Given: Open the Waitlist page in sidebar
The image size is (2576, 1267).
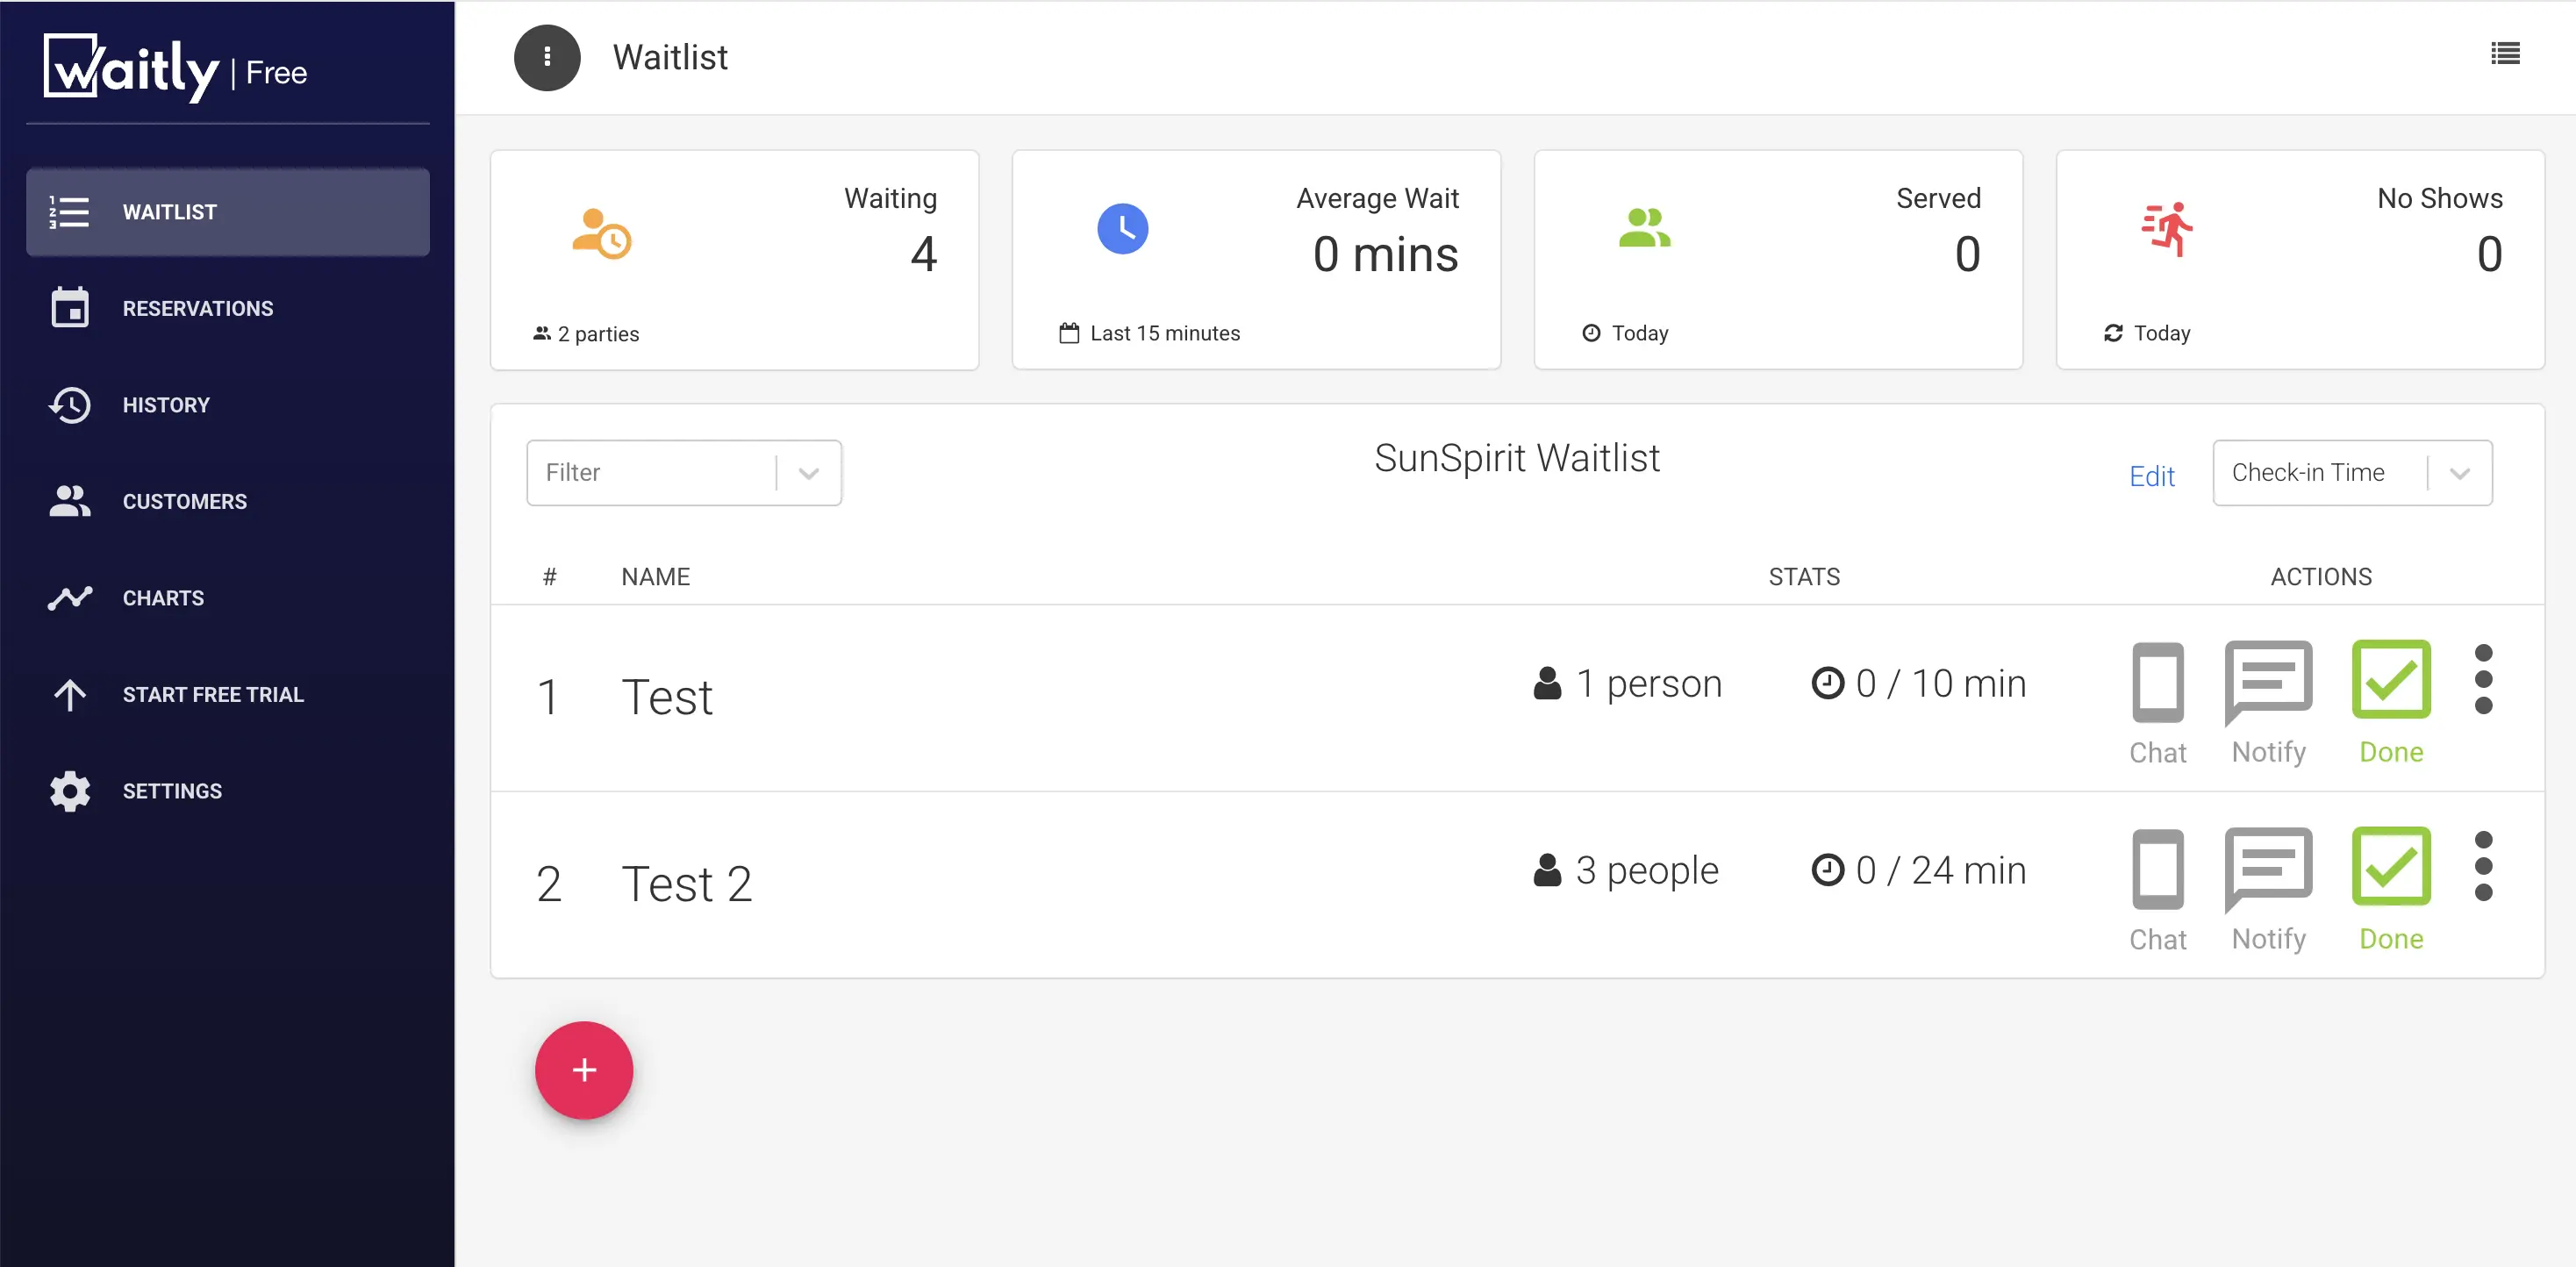Looking at the screenshot, I should [x=228, y=212].
